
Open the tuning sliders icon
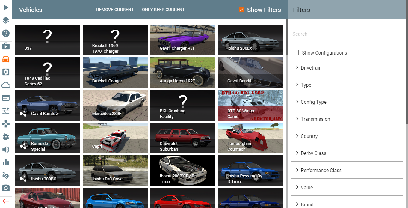tap(6, 111)
